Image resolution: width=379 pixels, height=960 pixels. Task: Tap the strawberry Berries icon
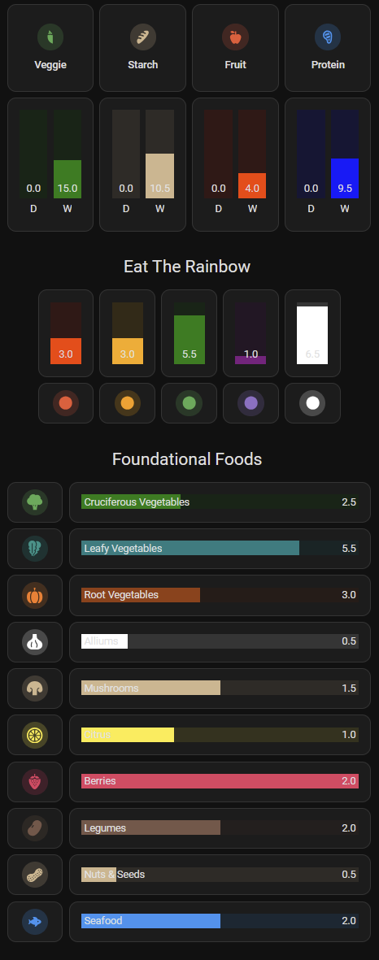tap(35, 782)
